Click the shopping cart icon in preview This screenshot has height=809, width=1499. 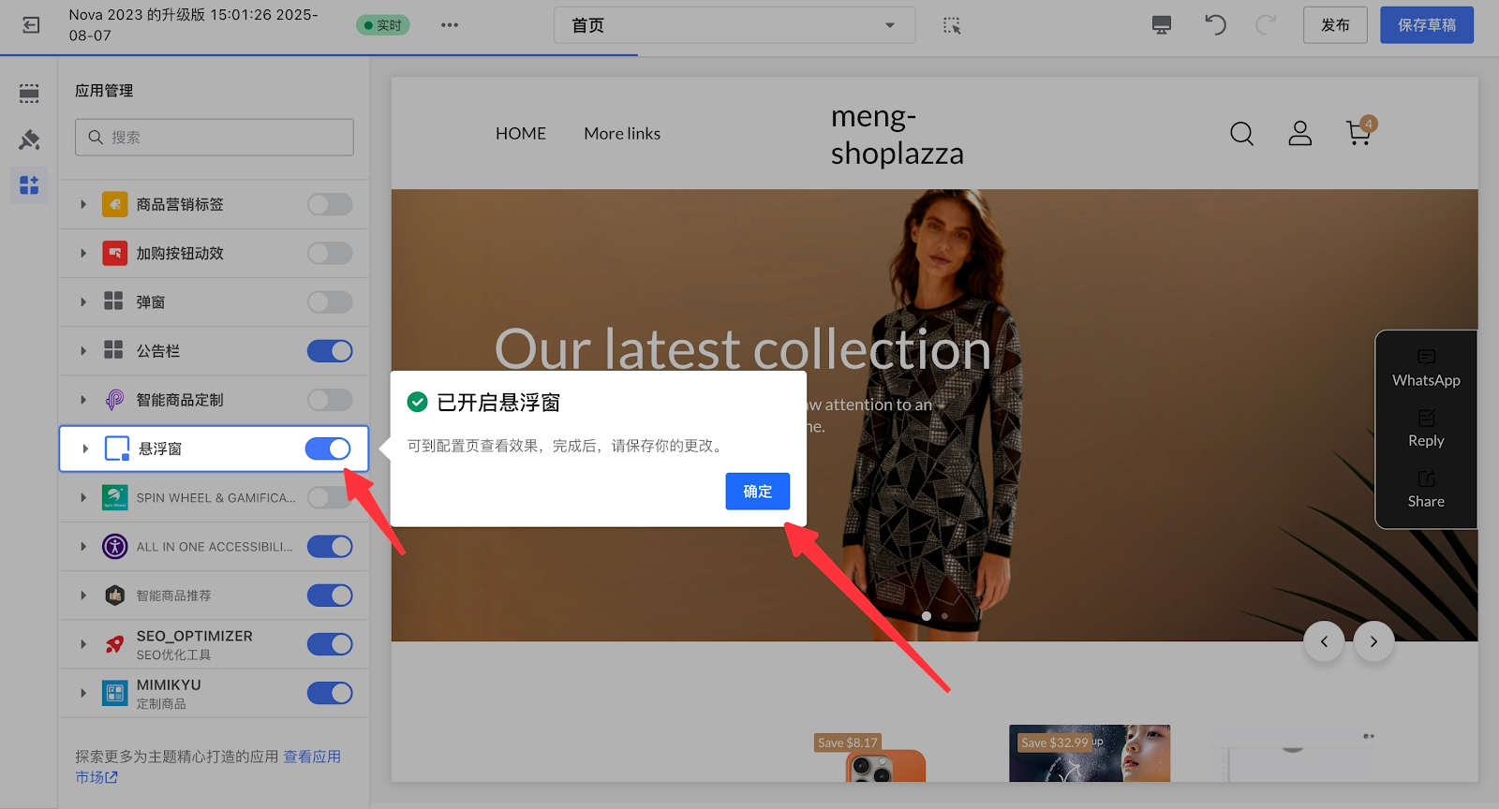(x=1358, y=134)
